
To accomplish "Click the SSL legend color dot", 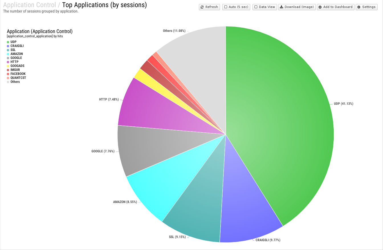I will tap(8, 50).
